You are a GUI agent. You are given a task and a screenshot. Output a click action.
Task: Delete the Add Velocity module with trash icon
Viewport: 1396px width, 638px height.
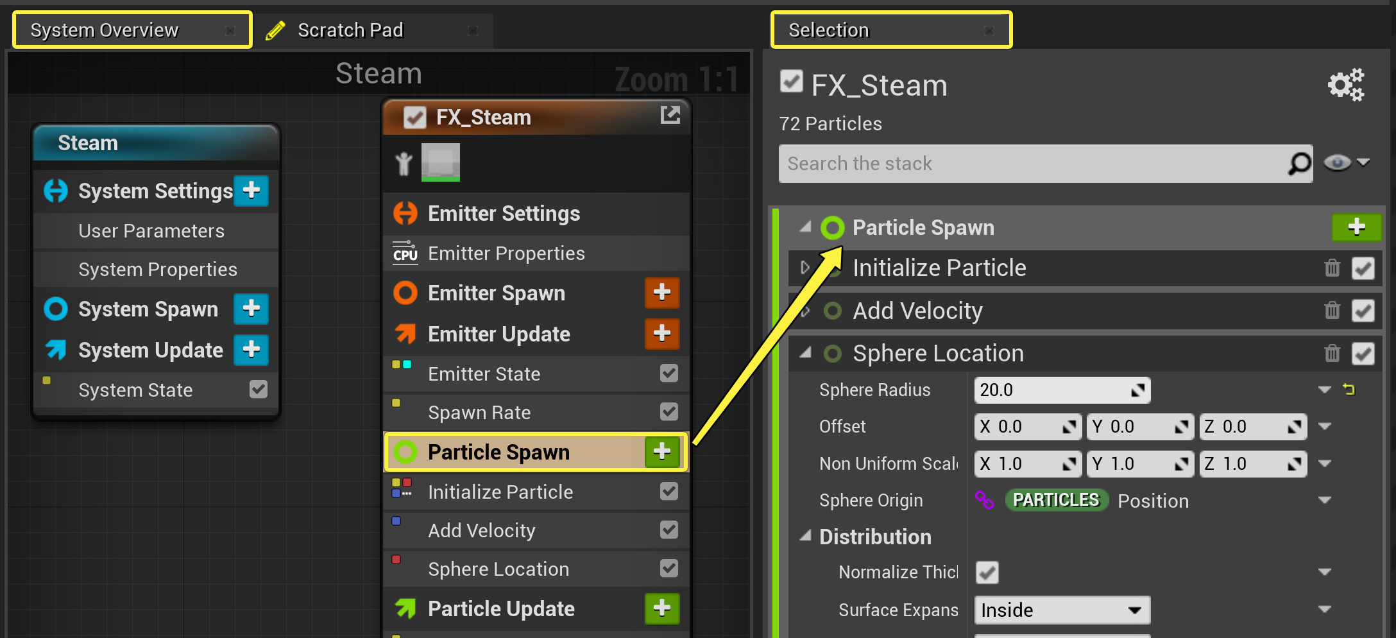1332,311
